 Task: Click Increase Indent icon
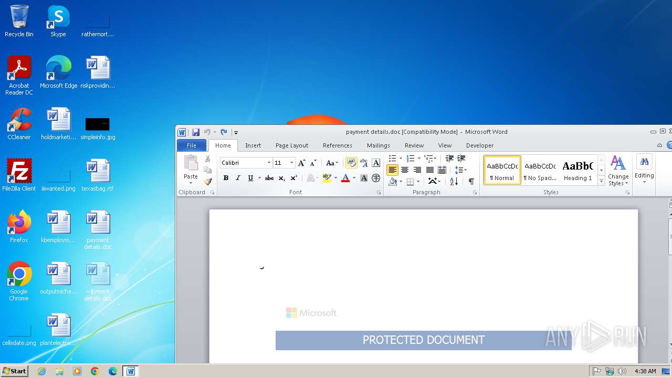point(461,158)
